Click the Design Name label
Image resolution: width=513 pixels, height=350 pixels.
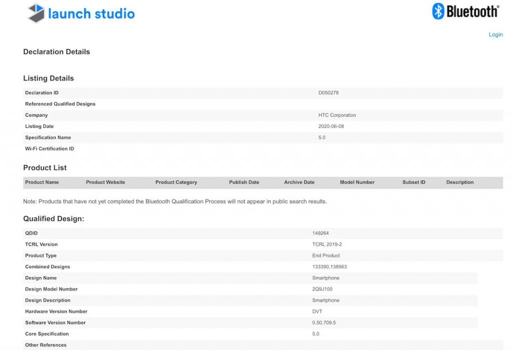tap(41, 278)
